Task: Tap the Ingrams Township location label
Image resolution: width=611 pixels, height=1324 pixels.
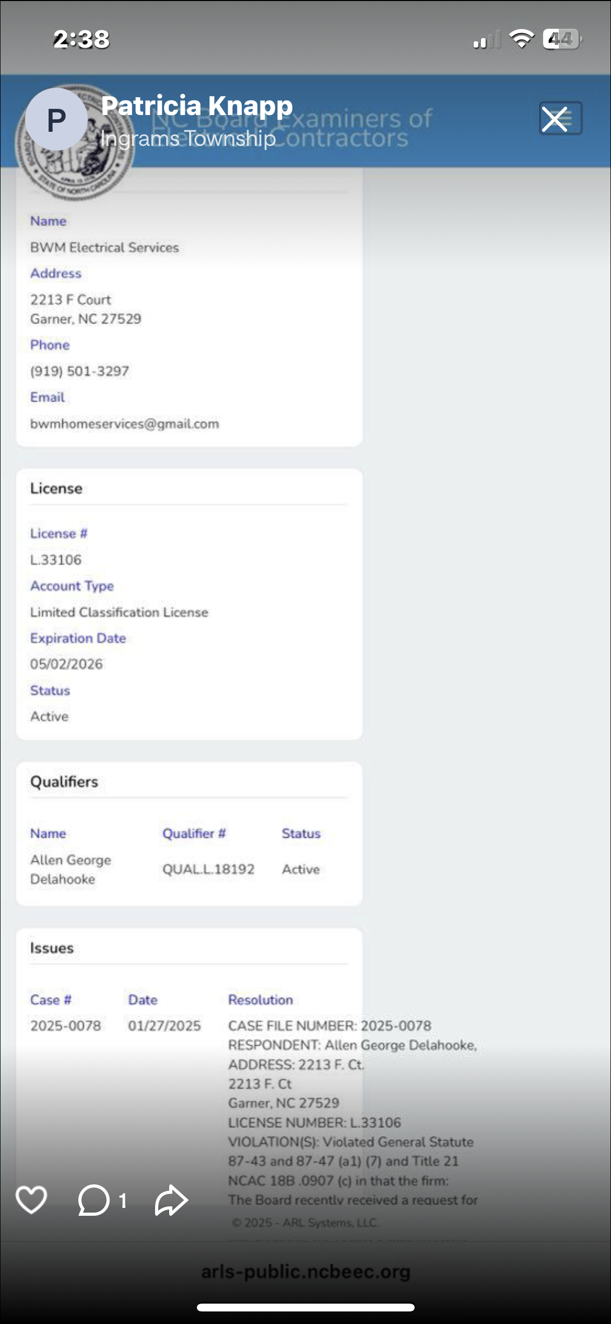Action: pos(188,139)
